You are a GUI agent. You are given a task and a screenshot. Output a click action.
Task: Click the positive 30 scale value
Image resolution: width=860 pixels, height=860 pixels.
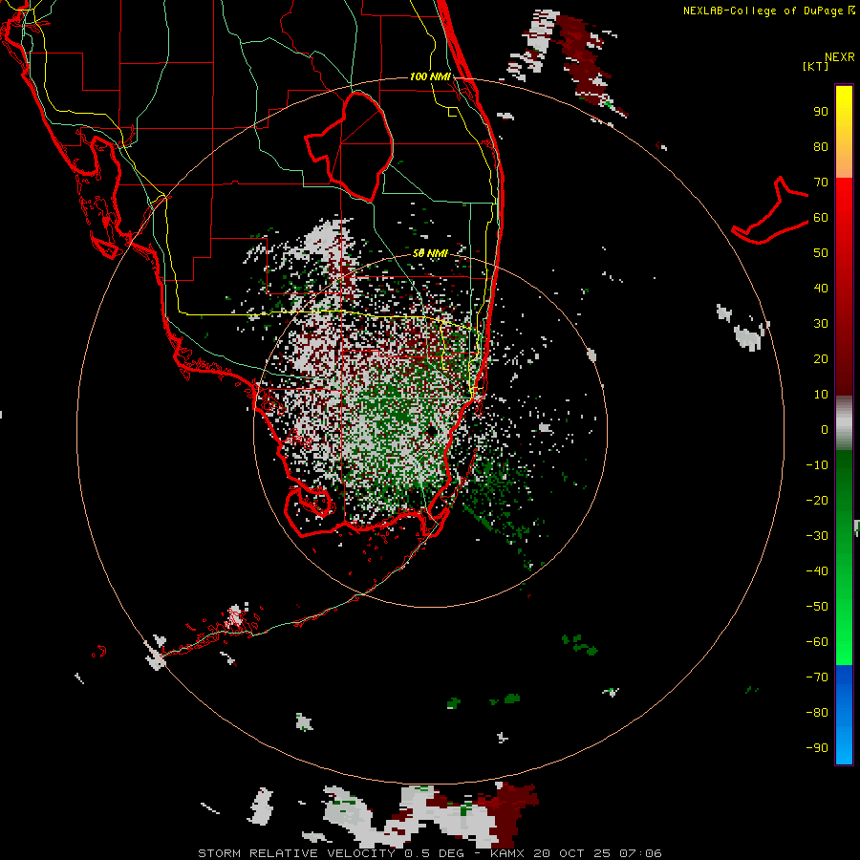click(821, 324)
